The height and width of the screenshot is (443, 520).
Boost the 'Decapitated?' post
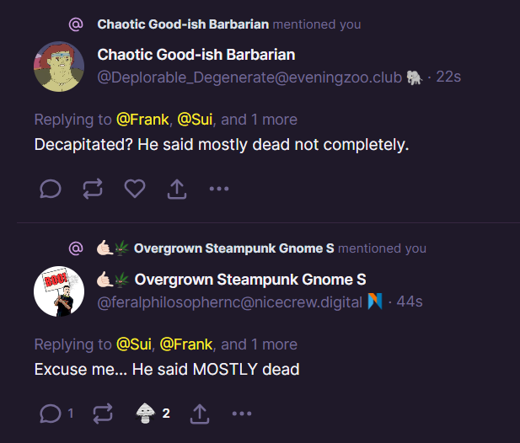pos(93,189)
